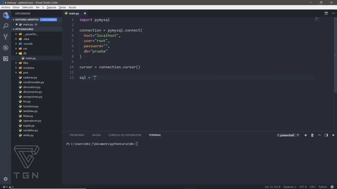Image resolution: width=337 pixels, height=189 pixels.
Task: Open the editor More Actions ellipsis
Action: tap(333, 13)
